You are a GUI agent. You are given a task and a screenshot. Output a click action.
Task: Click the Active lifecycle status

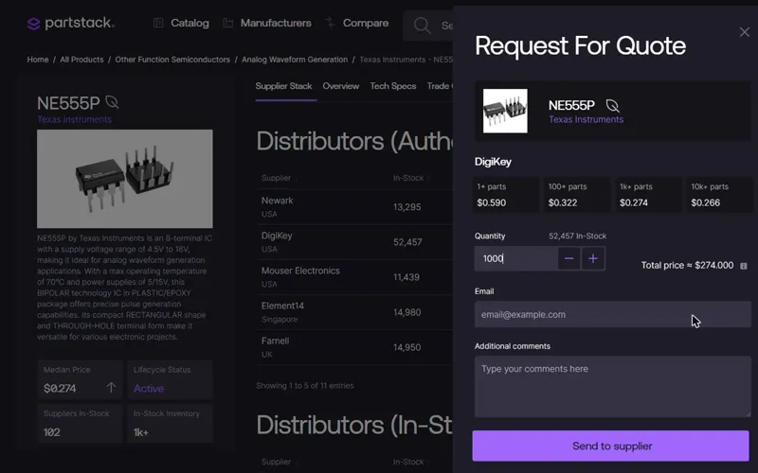[149, 389]
